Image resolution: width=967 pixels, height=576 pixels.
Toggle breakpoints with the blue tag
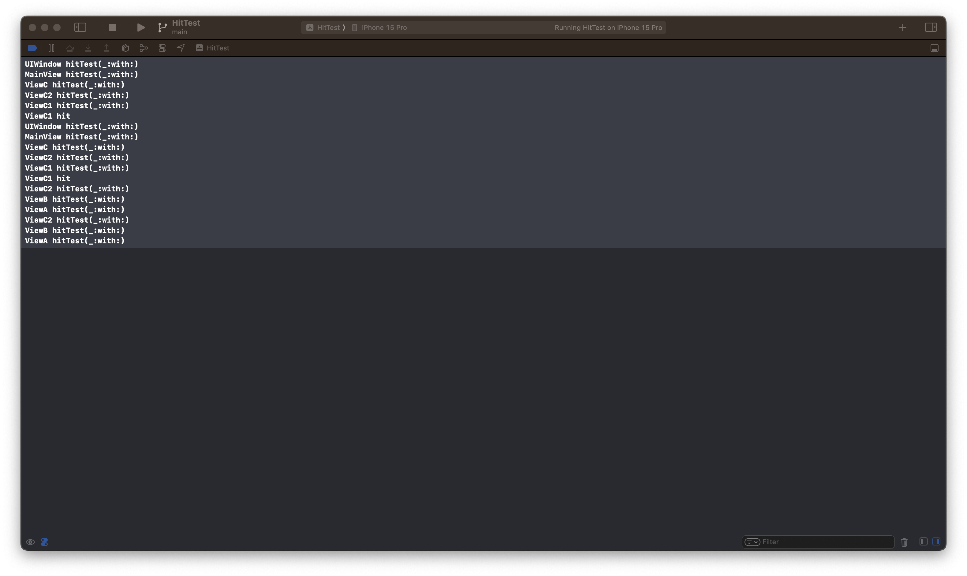32,48
